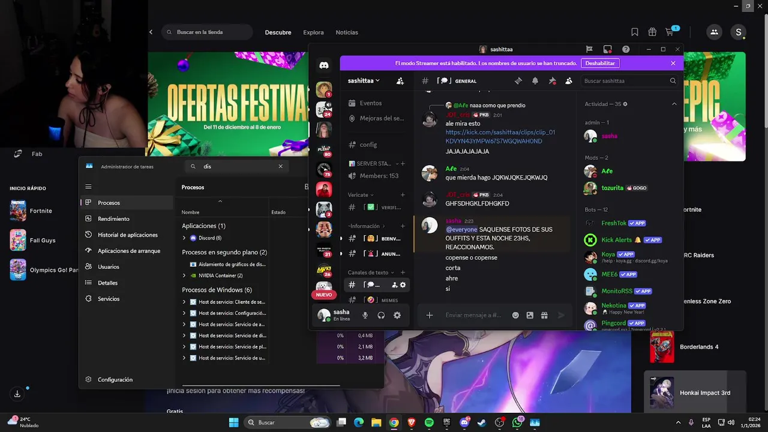Open sashittaa server name dropdown
Image resolution: width=768 pixels, height=432 pixels.
(364, 80)
